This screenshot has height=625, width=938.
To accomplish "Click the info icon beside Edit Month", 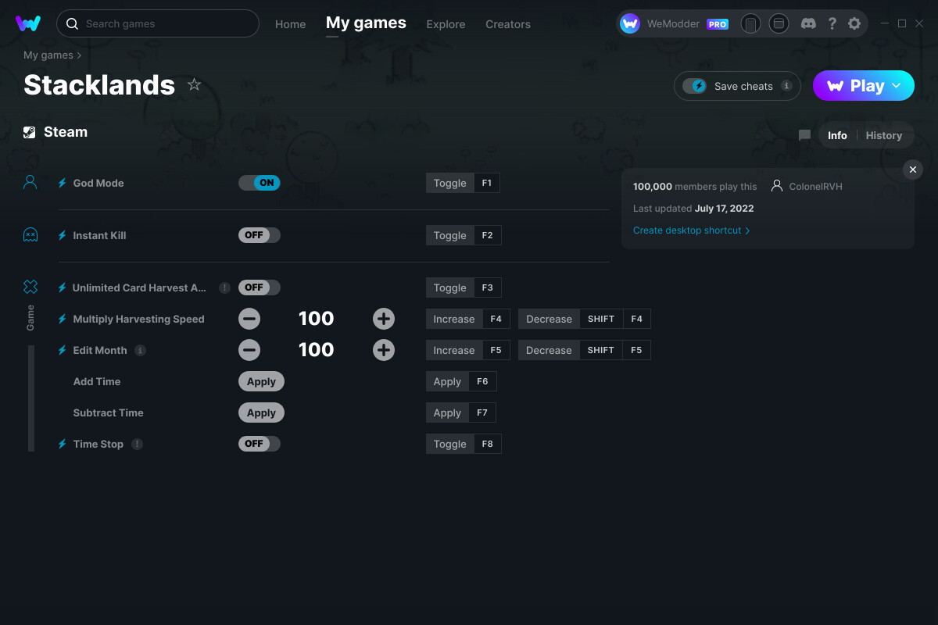I will (x=141, y=351).
